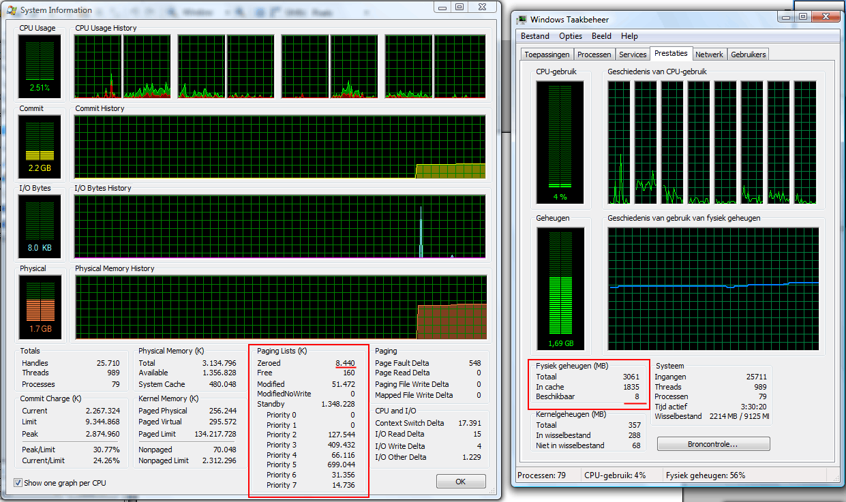Click the I/O Bytes History graph
This screenshot has height=502, width=846.
pyautogui.click(x=280, y=227)
